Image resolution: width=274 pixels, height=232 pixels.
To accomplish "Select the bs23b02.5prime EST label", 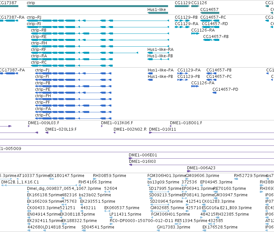I will pyautogui.click(x=95, y=195).
